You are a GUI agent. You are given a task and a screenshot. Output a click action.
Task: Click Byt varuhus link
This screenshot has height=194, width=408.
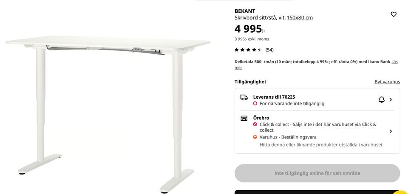[387, 82]
